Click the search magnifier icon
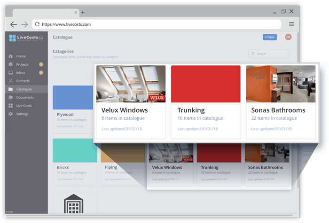Screen dimensions: 329x223 click(253, 54)
